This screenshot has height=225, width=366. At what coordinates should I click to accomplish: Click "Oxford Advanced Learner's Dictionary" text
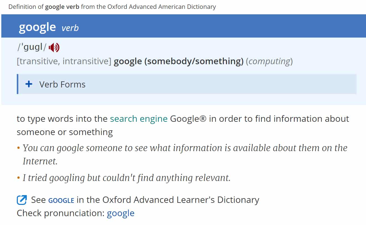(181, 200)
